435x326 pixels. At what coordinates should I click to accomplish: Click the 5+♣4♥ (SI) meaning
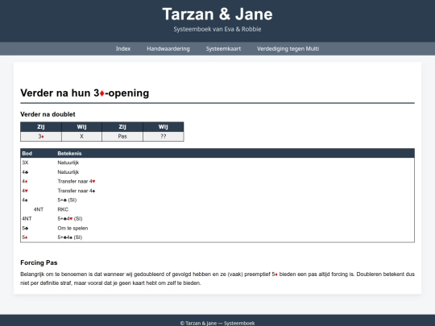click(70, 219)
